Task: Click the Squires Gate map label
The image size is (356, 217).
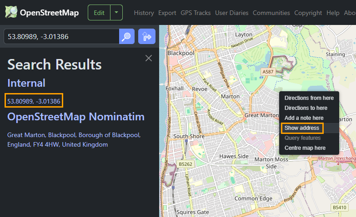Action: [x=193, y=212]
